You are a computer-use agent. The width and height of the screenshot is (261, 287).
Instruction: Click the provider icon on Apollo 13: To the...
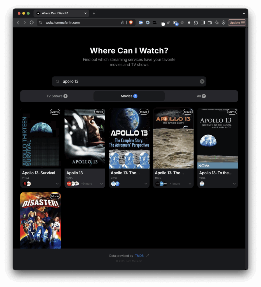click(x=202, y=184)
